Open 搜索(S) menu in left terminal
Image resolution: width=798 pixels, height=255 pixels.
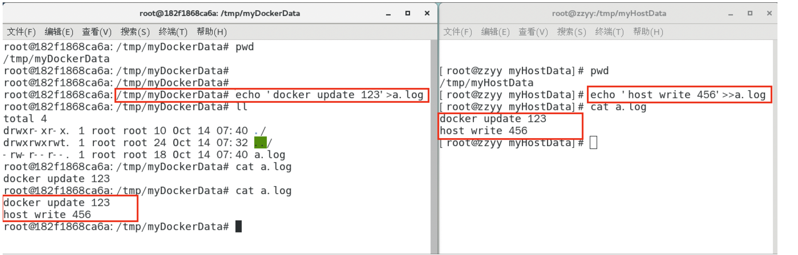(x=135, y=32)
